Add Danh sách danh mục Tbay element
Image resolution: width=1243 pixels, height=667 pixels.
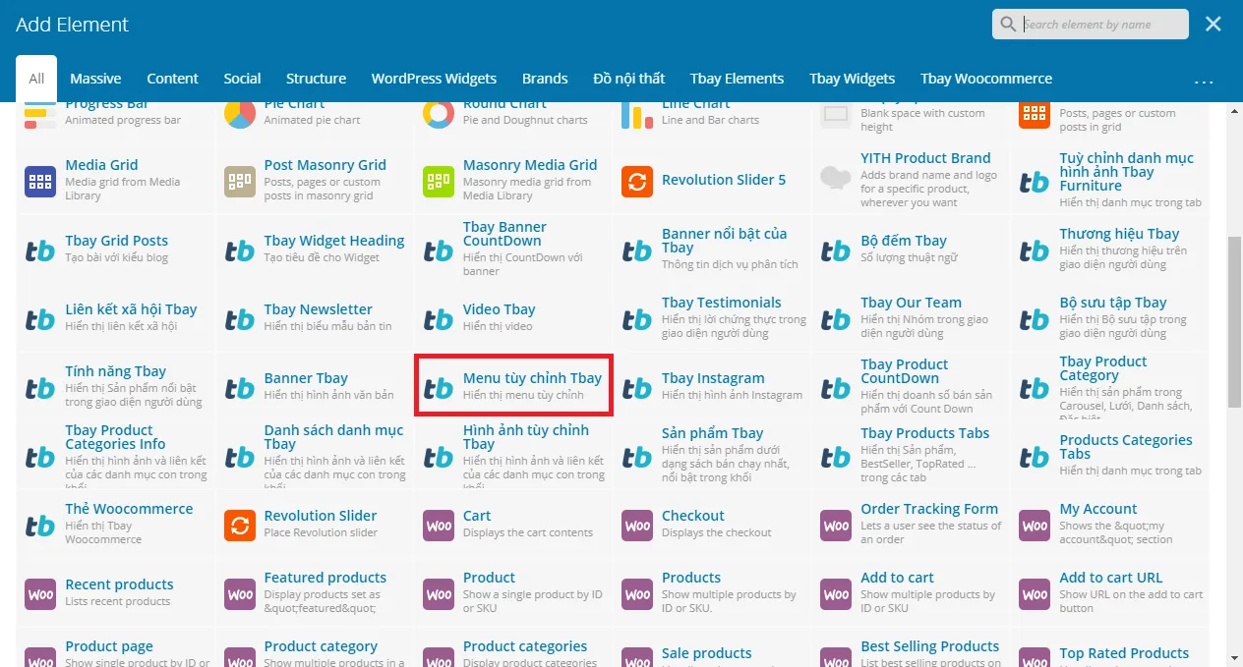coord(316,457)
